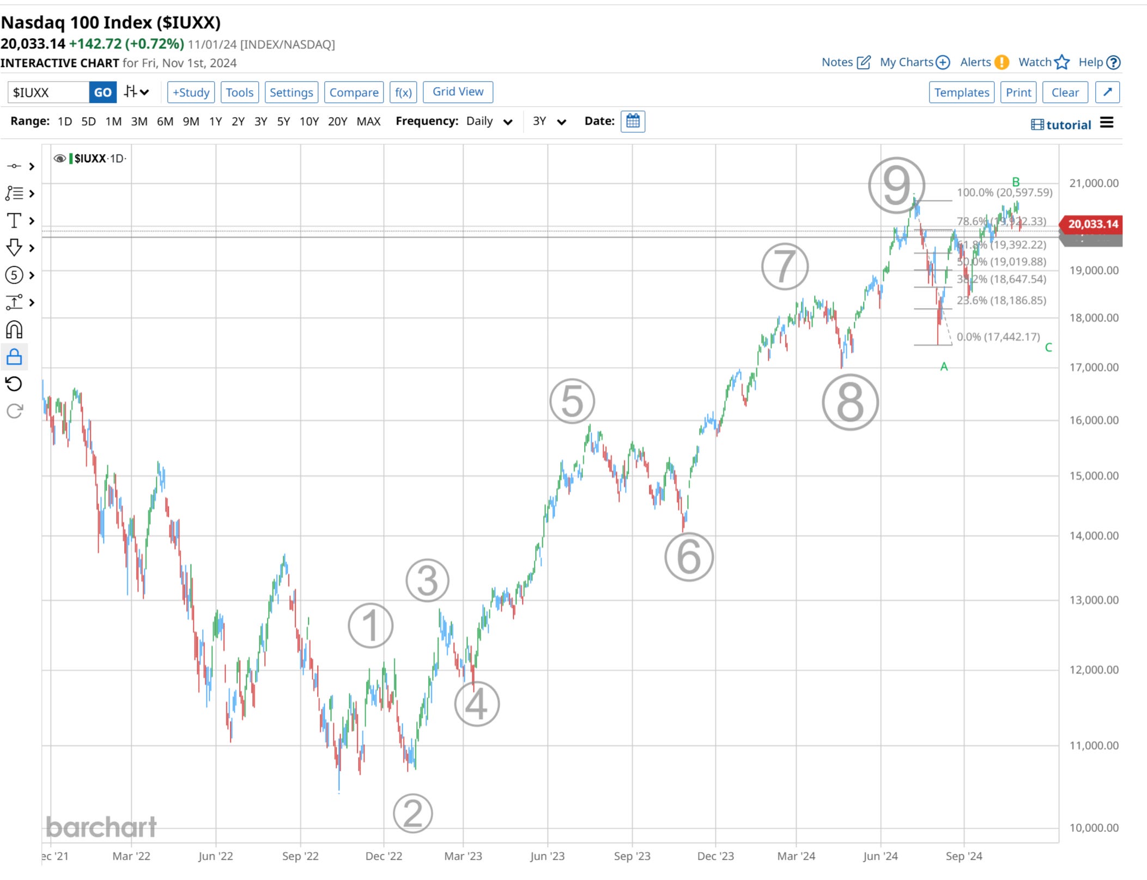
Task: Toggle $IUXX series visibility eye
Action: 59,158
